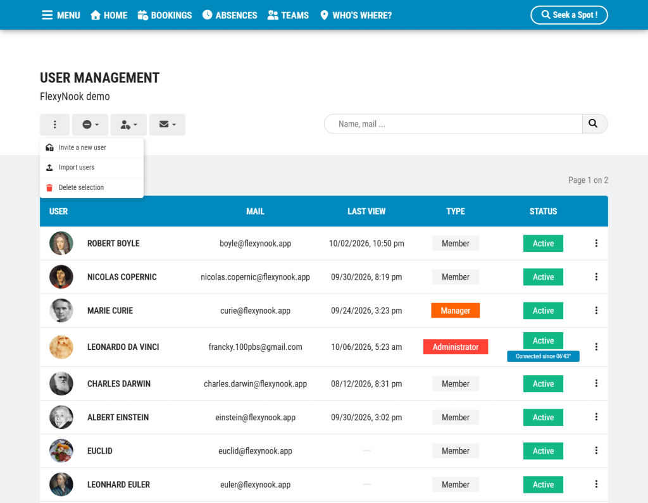This screenshot has width=648, height=503.
Task: Click Marie Curie's Manager type badge
Action: pos(456,311)
